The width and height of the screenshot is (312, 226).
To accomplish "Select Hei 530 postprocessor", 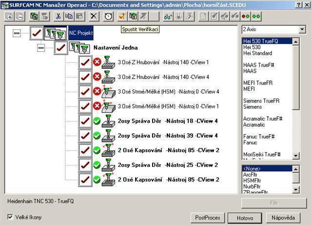I will point(252,47).
